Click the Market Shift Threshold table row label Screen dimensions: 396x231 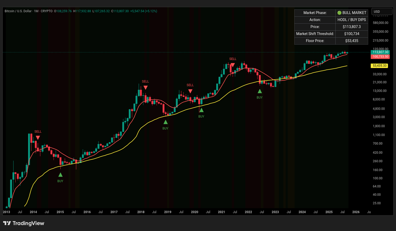tap(315, 34)
